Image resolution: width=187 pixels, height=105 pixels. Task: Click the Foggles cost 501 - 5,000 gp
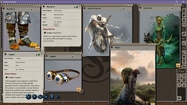pyautogui.click(x=20, y=69)
